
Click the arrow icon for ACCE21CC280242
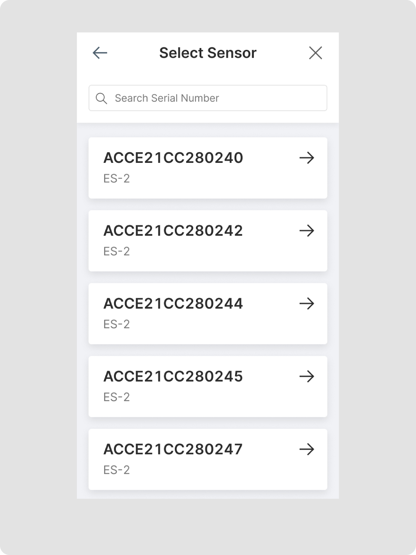coord(307,231)
